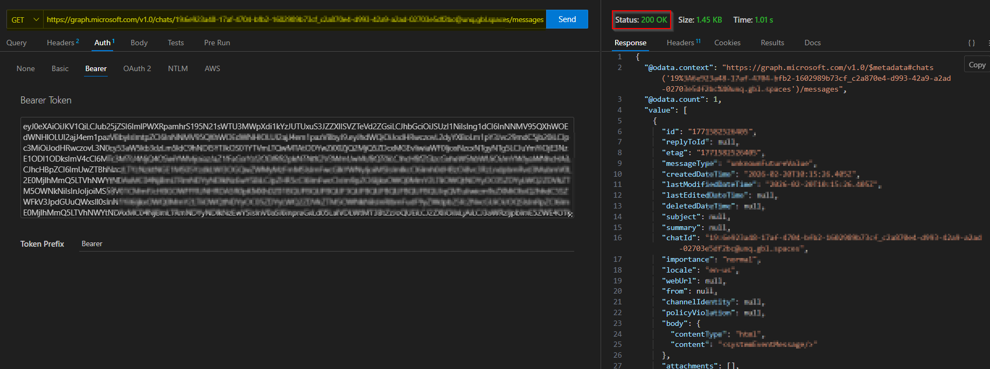The image size is (990, 369).
Task: Click the request URL field
Action: point(295,19)
